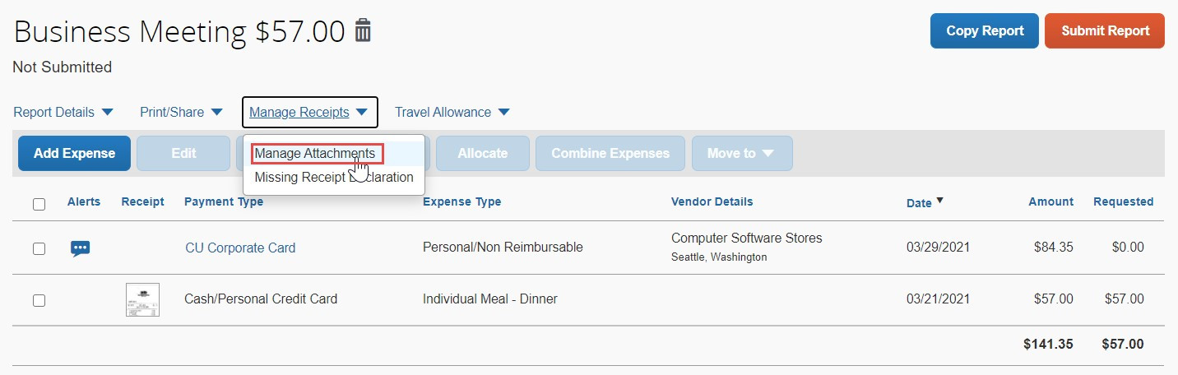The image size is (1178, 375).
Task: Open the CU Corporate Card link
Action: (x=240, y=248)
